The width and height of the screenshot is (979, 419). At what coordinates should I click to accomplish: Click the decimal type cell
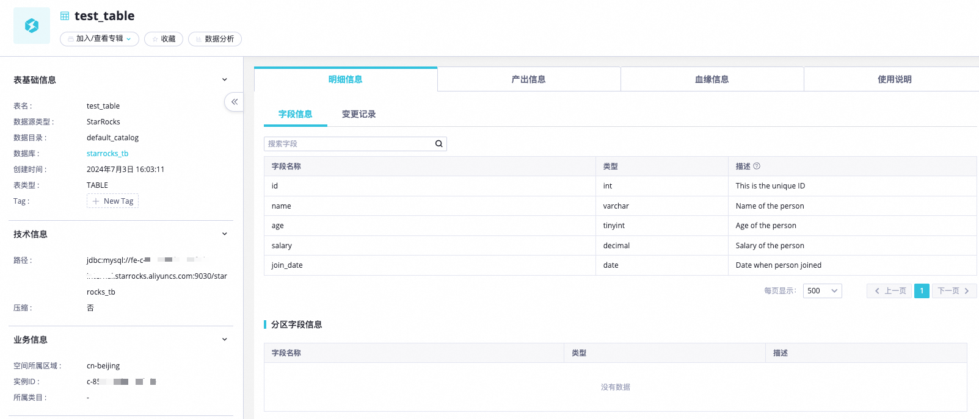click(662, 246)
